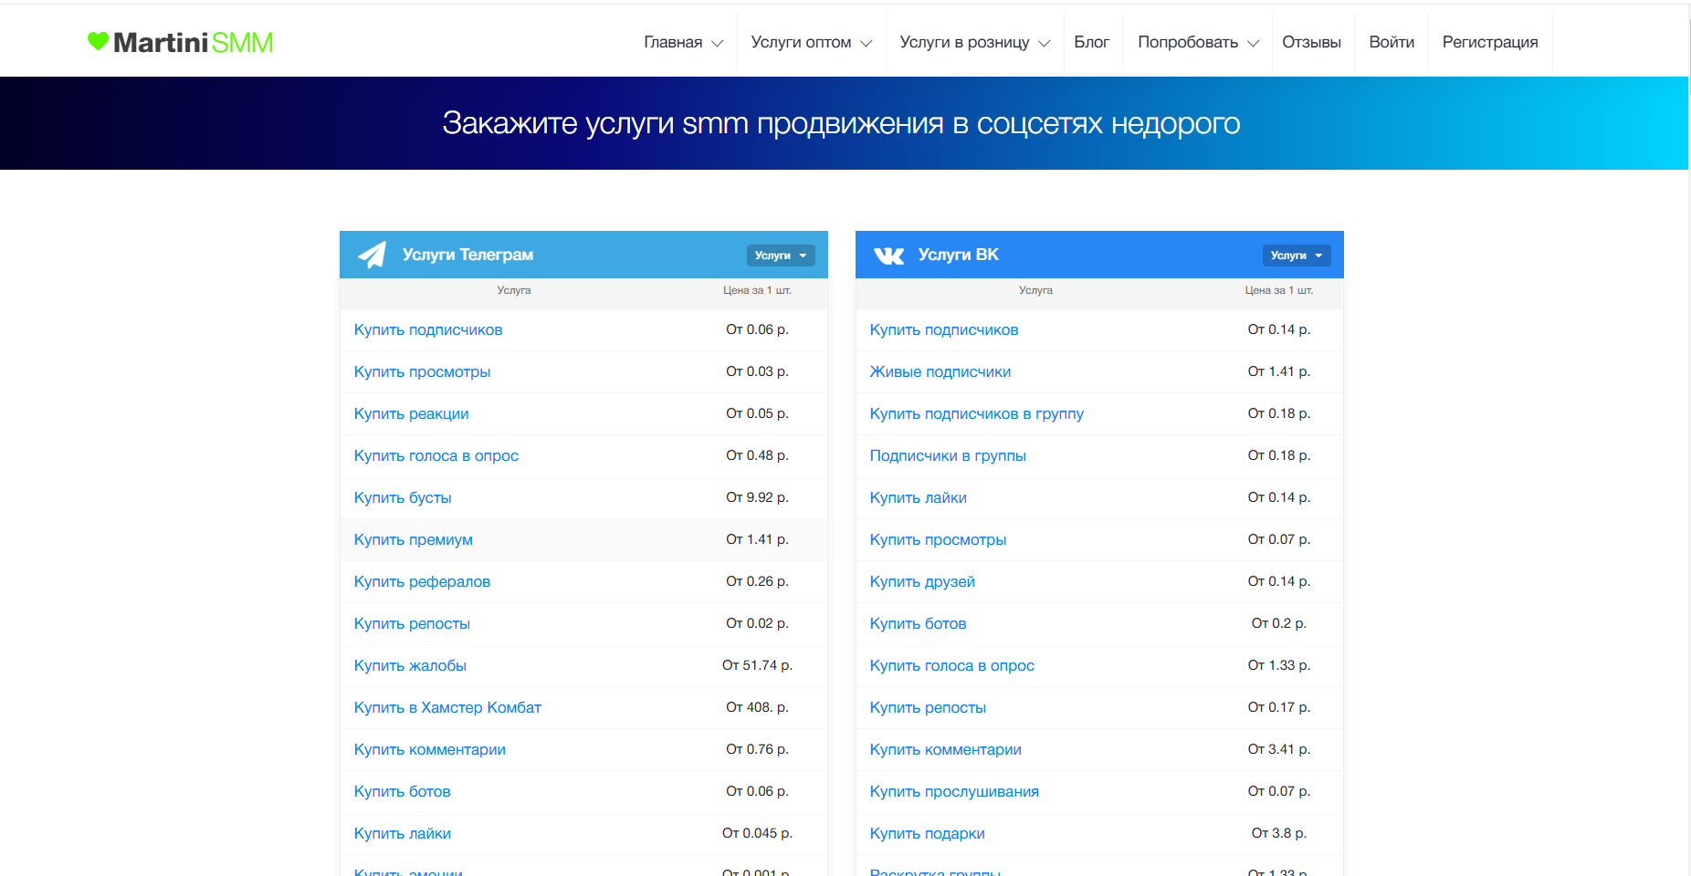The height and width of the screenshot is (876, 1691).
Task: Click the Telegram paper plane icon
Action: [x=372, y=255]
